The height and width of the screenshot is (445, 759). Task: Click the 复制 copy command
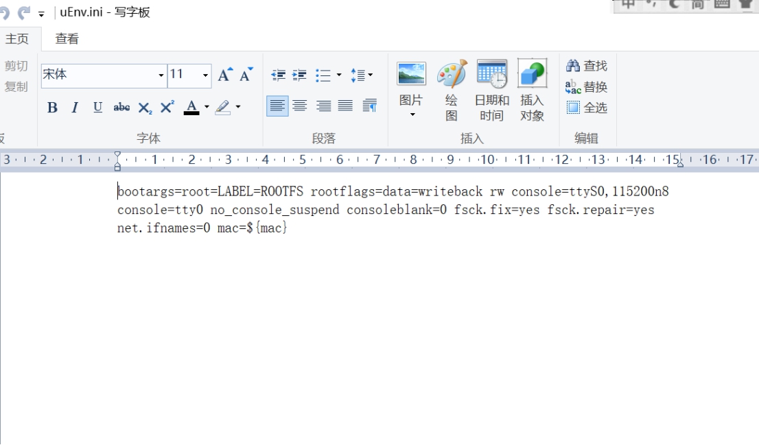(x=16, y=87)
